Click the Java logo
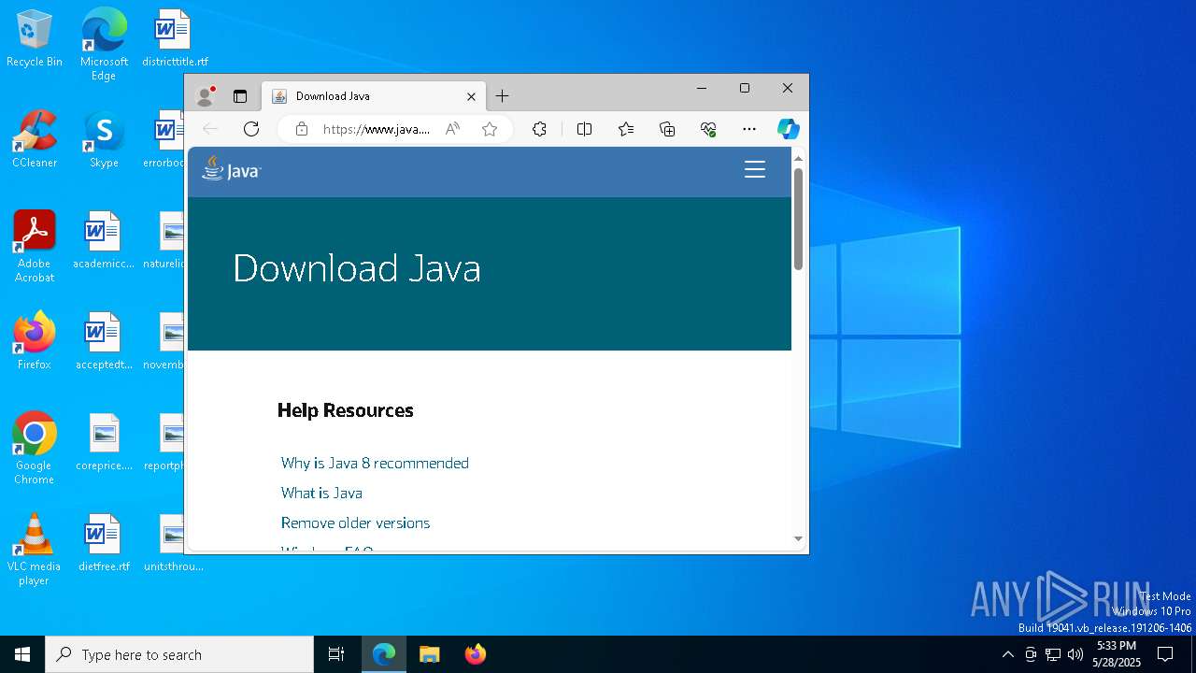The width and height of the screenshot is (1196, 673). 231,168
